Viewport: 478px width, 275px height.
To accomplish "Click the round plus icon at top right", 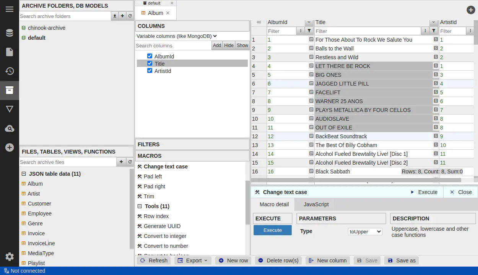I will click(x=471, y=10).
